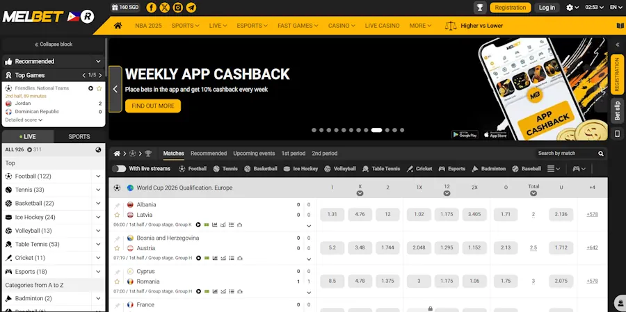Select the 1st period tab
Screen dimensions: 626x312
click(x=293, y=154)
